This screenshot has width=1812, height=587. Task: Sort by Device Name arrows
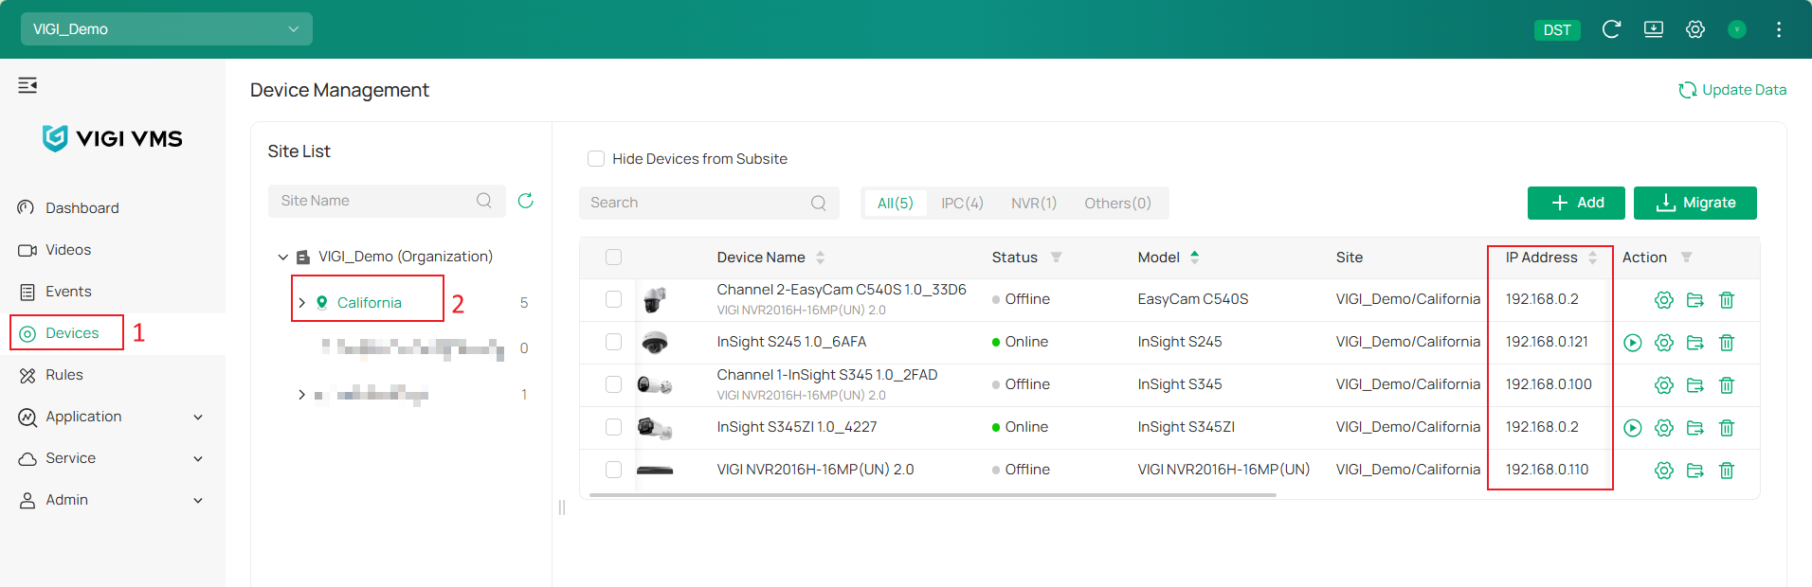820,258
